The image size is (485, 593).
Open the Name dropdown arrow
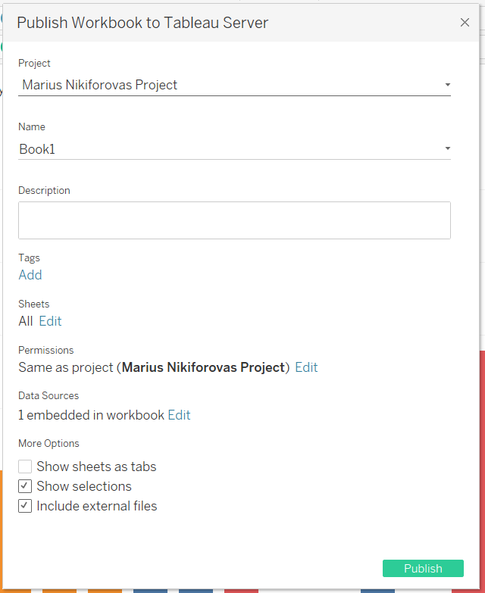447,148
